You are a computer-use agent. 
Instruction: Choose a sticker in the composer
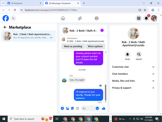point(73,108)
